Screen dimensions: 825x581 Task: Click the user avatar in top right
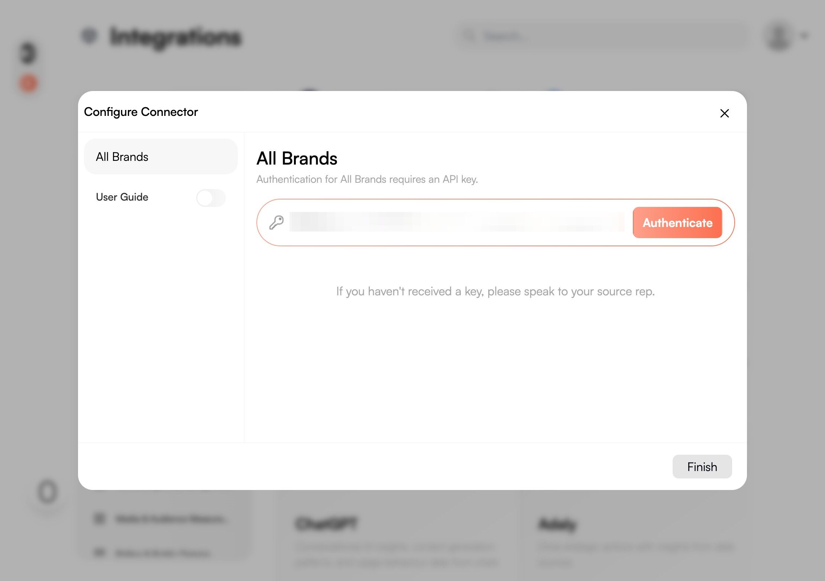778,36
